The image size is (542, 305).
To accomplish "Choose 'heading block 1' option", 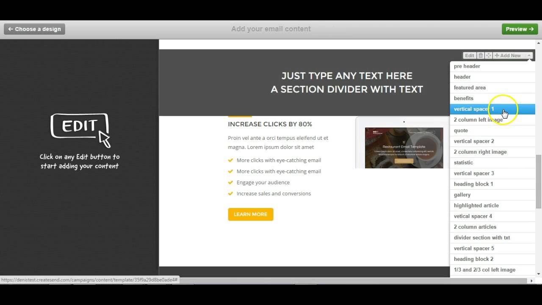I will (492, 184).
